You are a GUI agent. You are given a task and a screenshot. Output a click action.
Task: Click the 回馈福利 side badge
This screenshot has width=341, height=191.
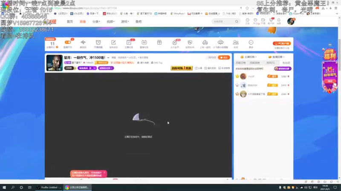tap(330, 54)
